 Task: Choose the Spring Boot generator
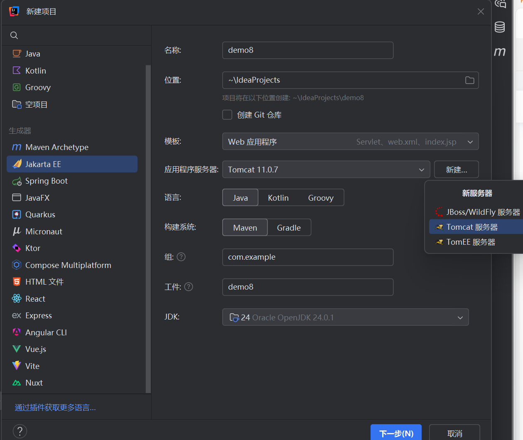[x=72, y=181]
